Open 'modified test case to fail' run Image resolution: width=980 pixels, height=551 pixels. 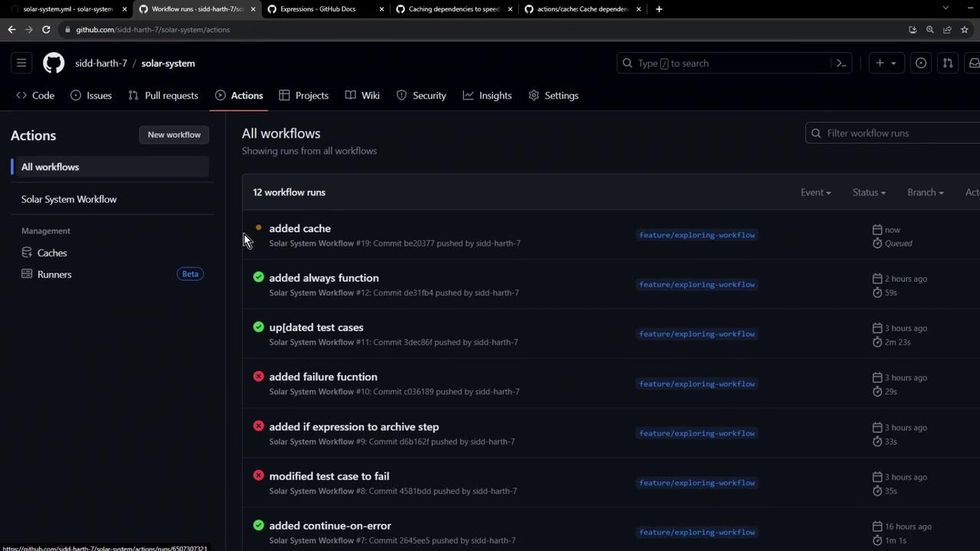click(x=329, y=476)
